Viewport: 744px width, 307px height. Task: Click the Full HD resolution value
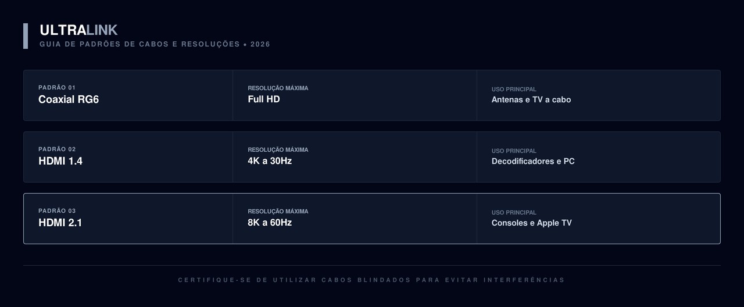click(264, 99)
